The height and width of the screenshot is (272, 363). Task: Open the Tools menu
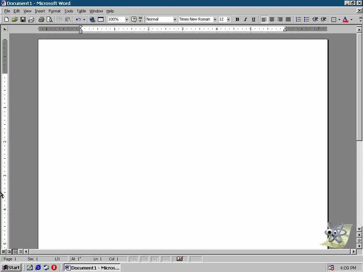click(x=68, y=11)
